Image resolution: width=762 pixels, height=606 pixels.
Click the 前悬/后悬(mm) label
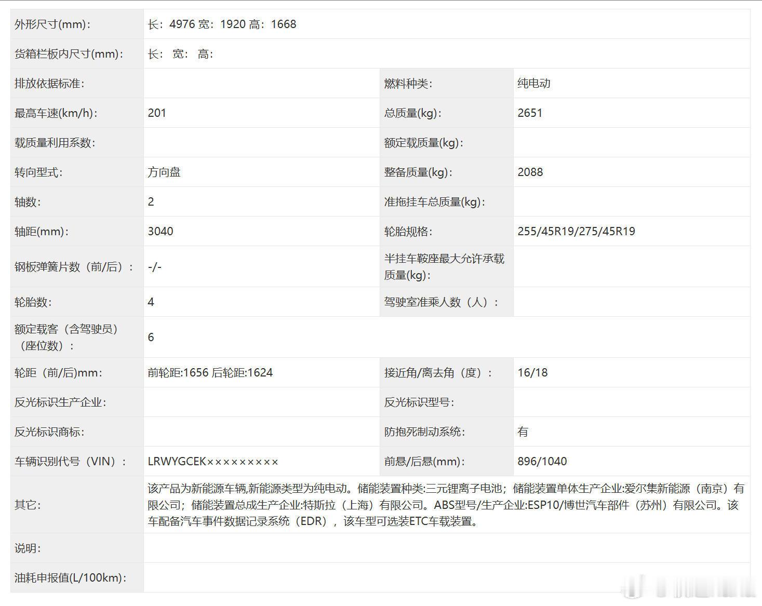pyautogui.click(x=424, y=461)
